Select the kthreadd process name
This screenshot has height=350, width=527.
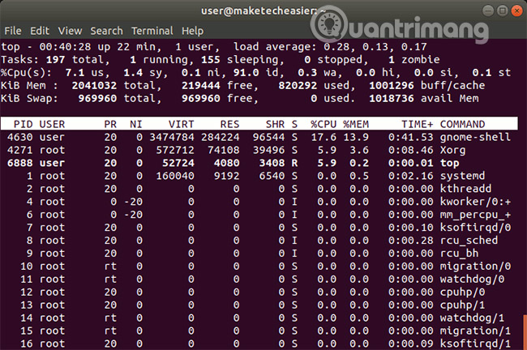(x=466, y=189)
